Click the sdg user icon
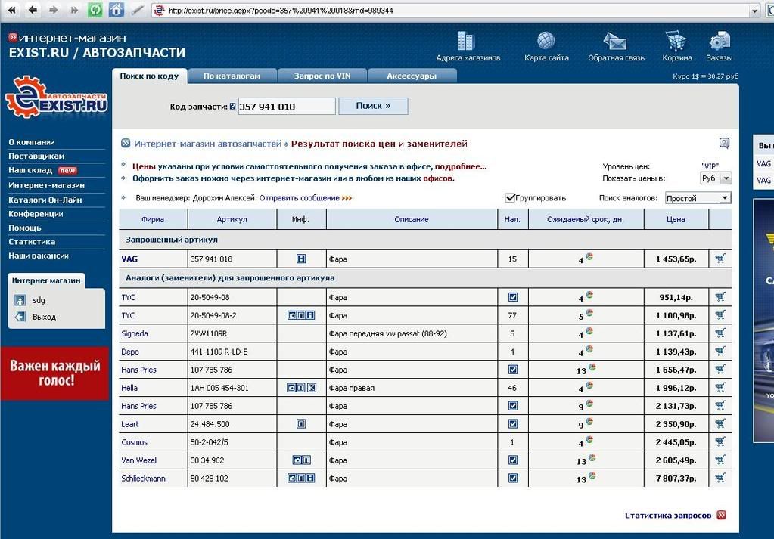 (20, 300)
